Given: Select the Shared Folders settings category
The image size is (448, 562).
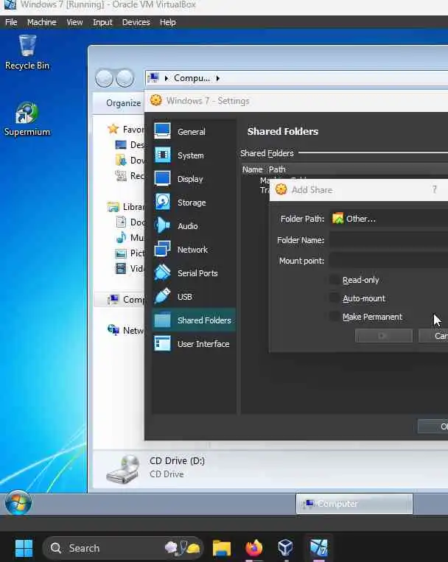Looking at the screenshot, I should click(194, 320).
